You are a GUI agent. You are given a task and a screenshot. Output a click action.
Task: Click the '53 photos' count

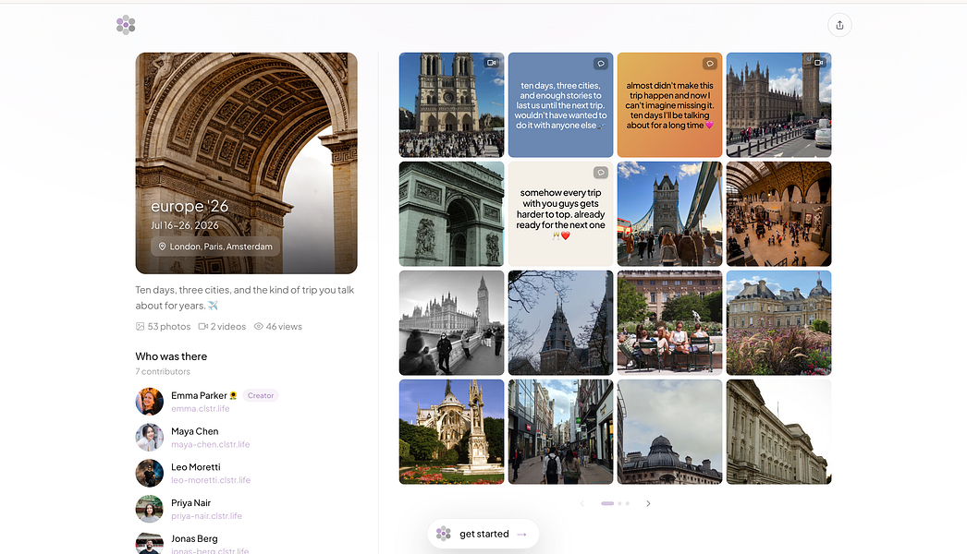pos(169,327)
